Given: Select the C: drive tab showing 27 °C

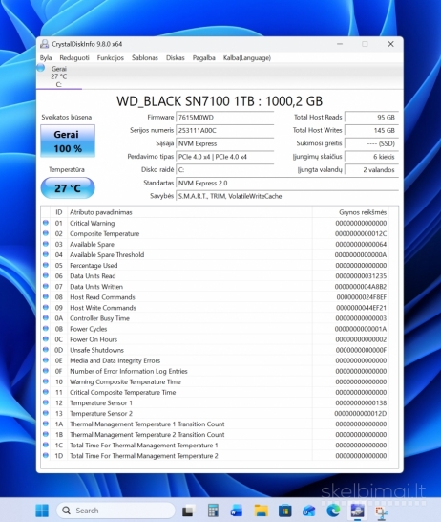Looking at the screenshot, I should (x=59, y=76).
